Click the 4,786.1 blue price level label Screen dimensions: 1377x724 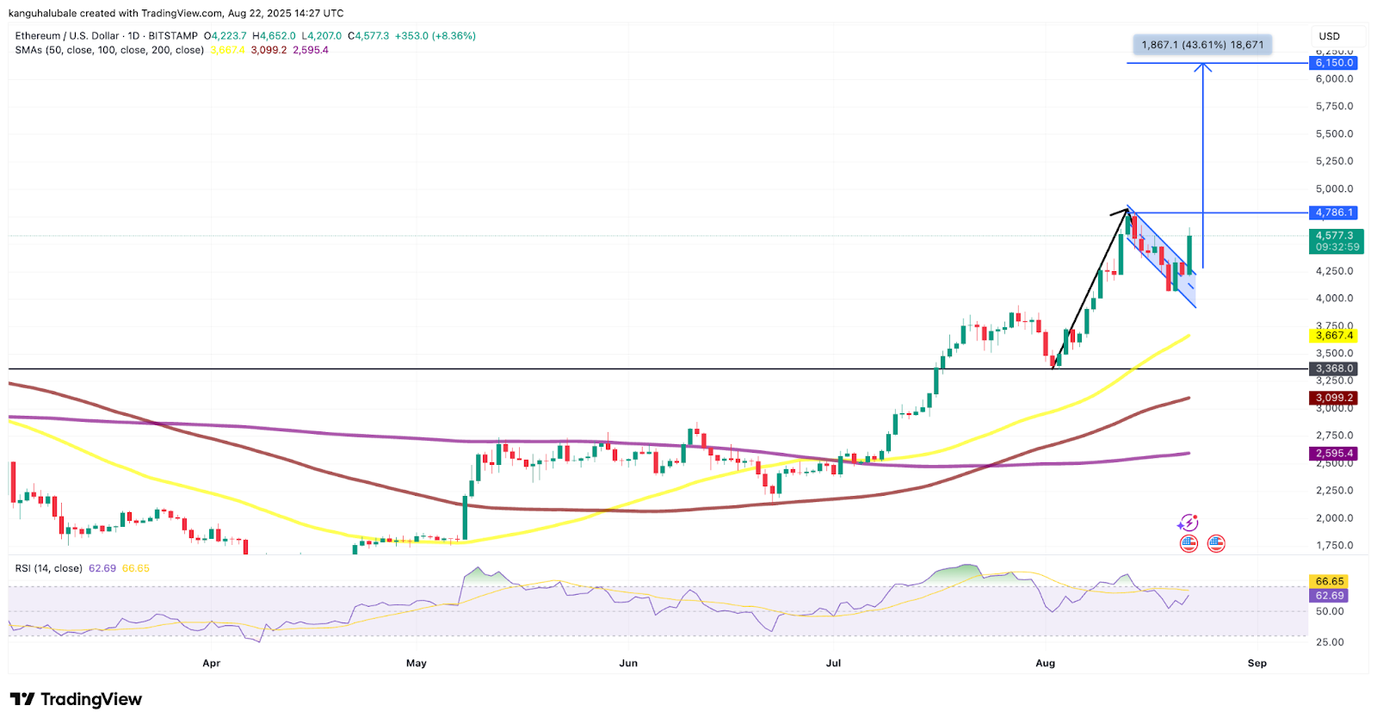coord(1333,213)
